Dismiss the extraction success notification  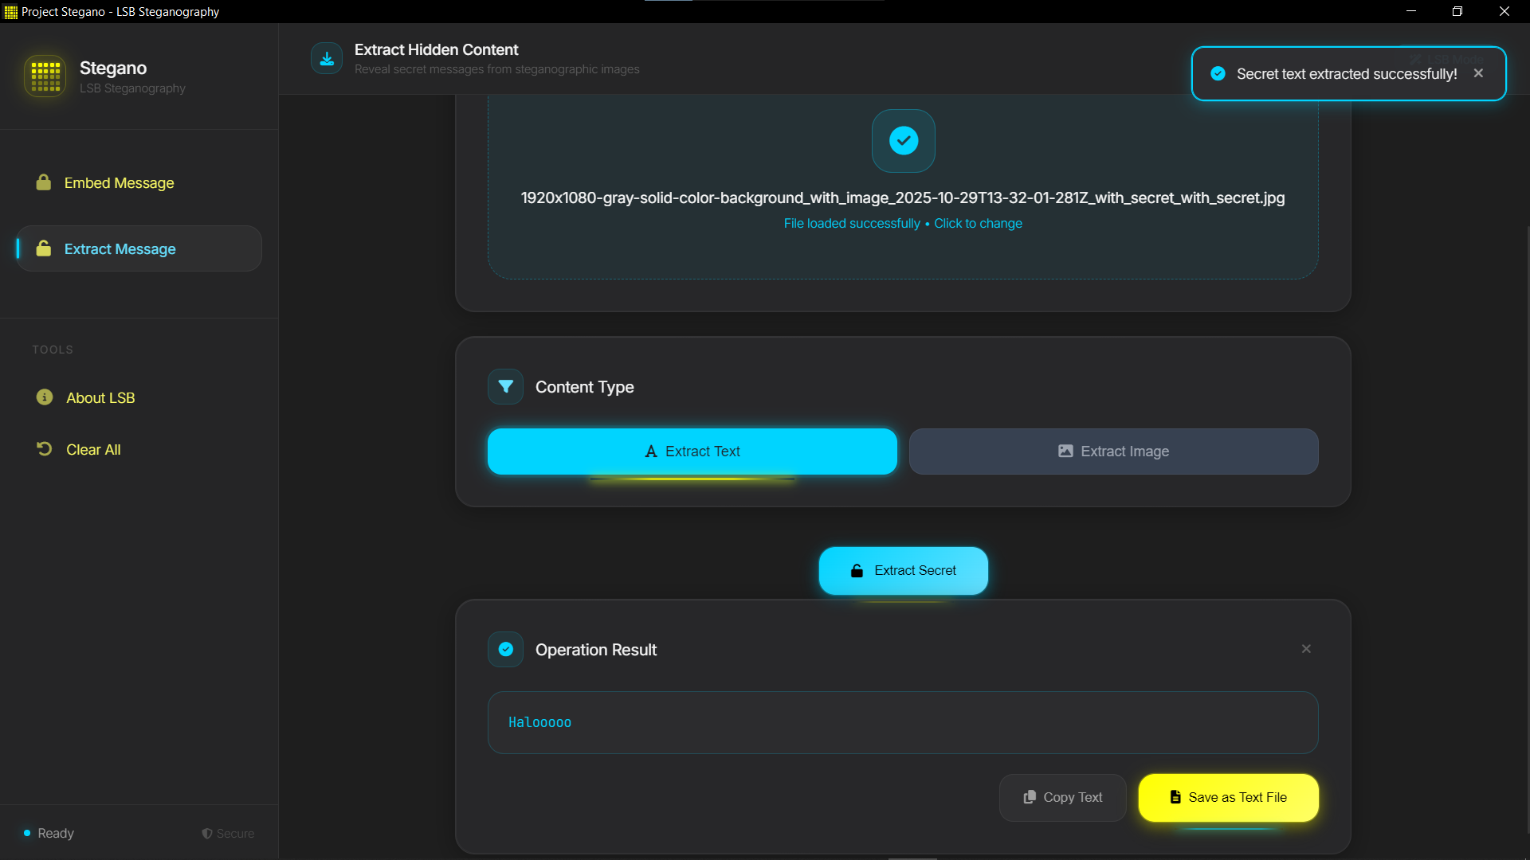[1478, 72]
